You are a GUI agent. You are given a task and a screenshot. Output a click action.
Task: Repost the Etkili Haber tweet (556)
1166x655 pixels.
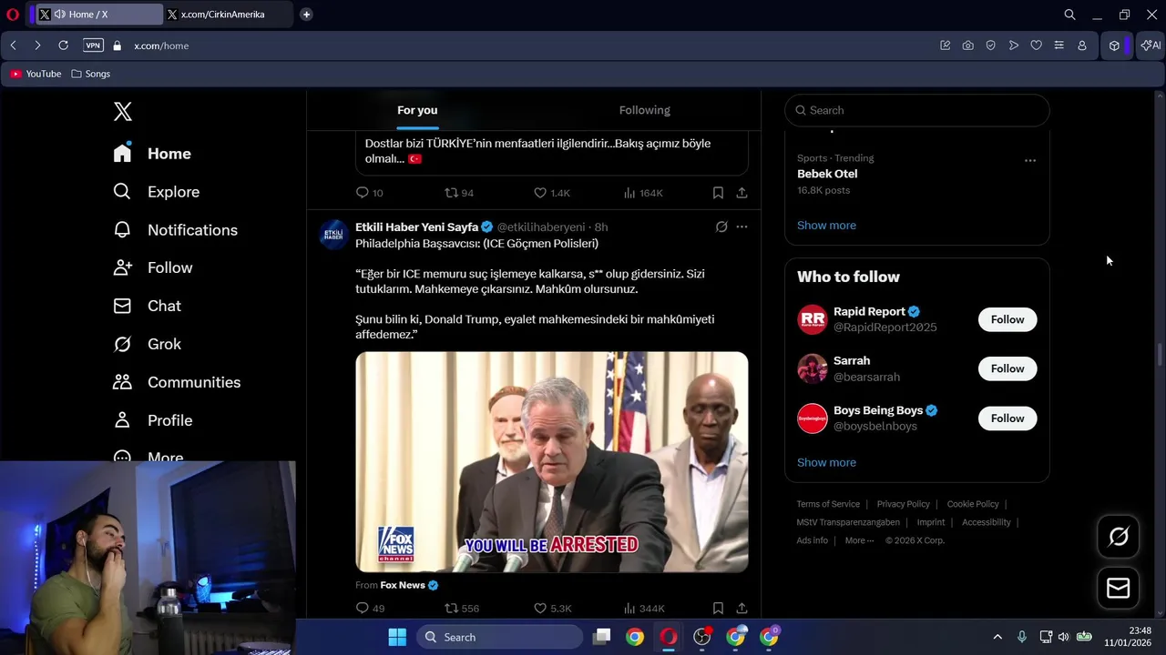[x=461, y=609]
